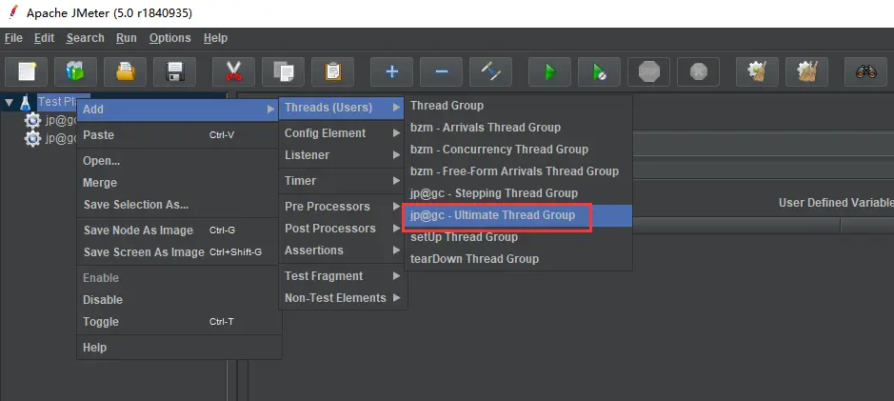Open the Search menu
The image size is (894, 401).
tap(85, 38)
